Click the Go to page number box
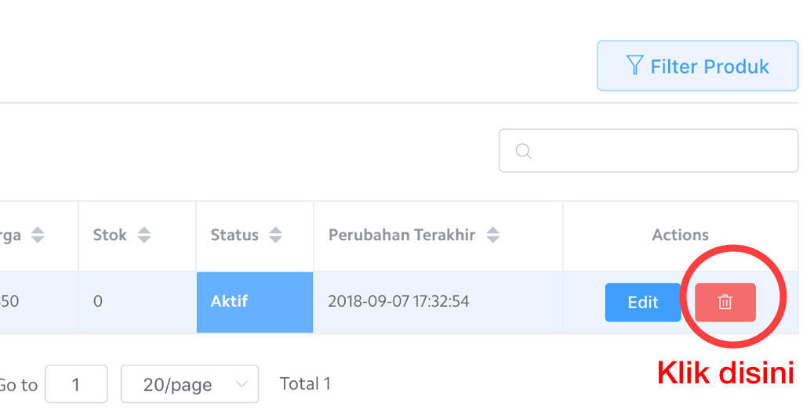803x410 pixels. [76, 384]
